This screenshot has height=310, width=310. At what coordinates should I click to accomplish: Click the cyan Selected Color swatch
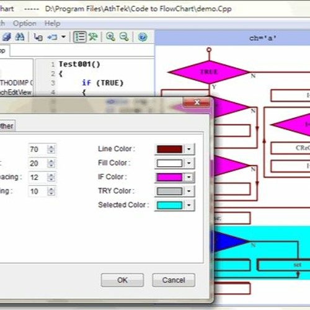169,205
